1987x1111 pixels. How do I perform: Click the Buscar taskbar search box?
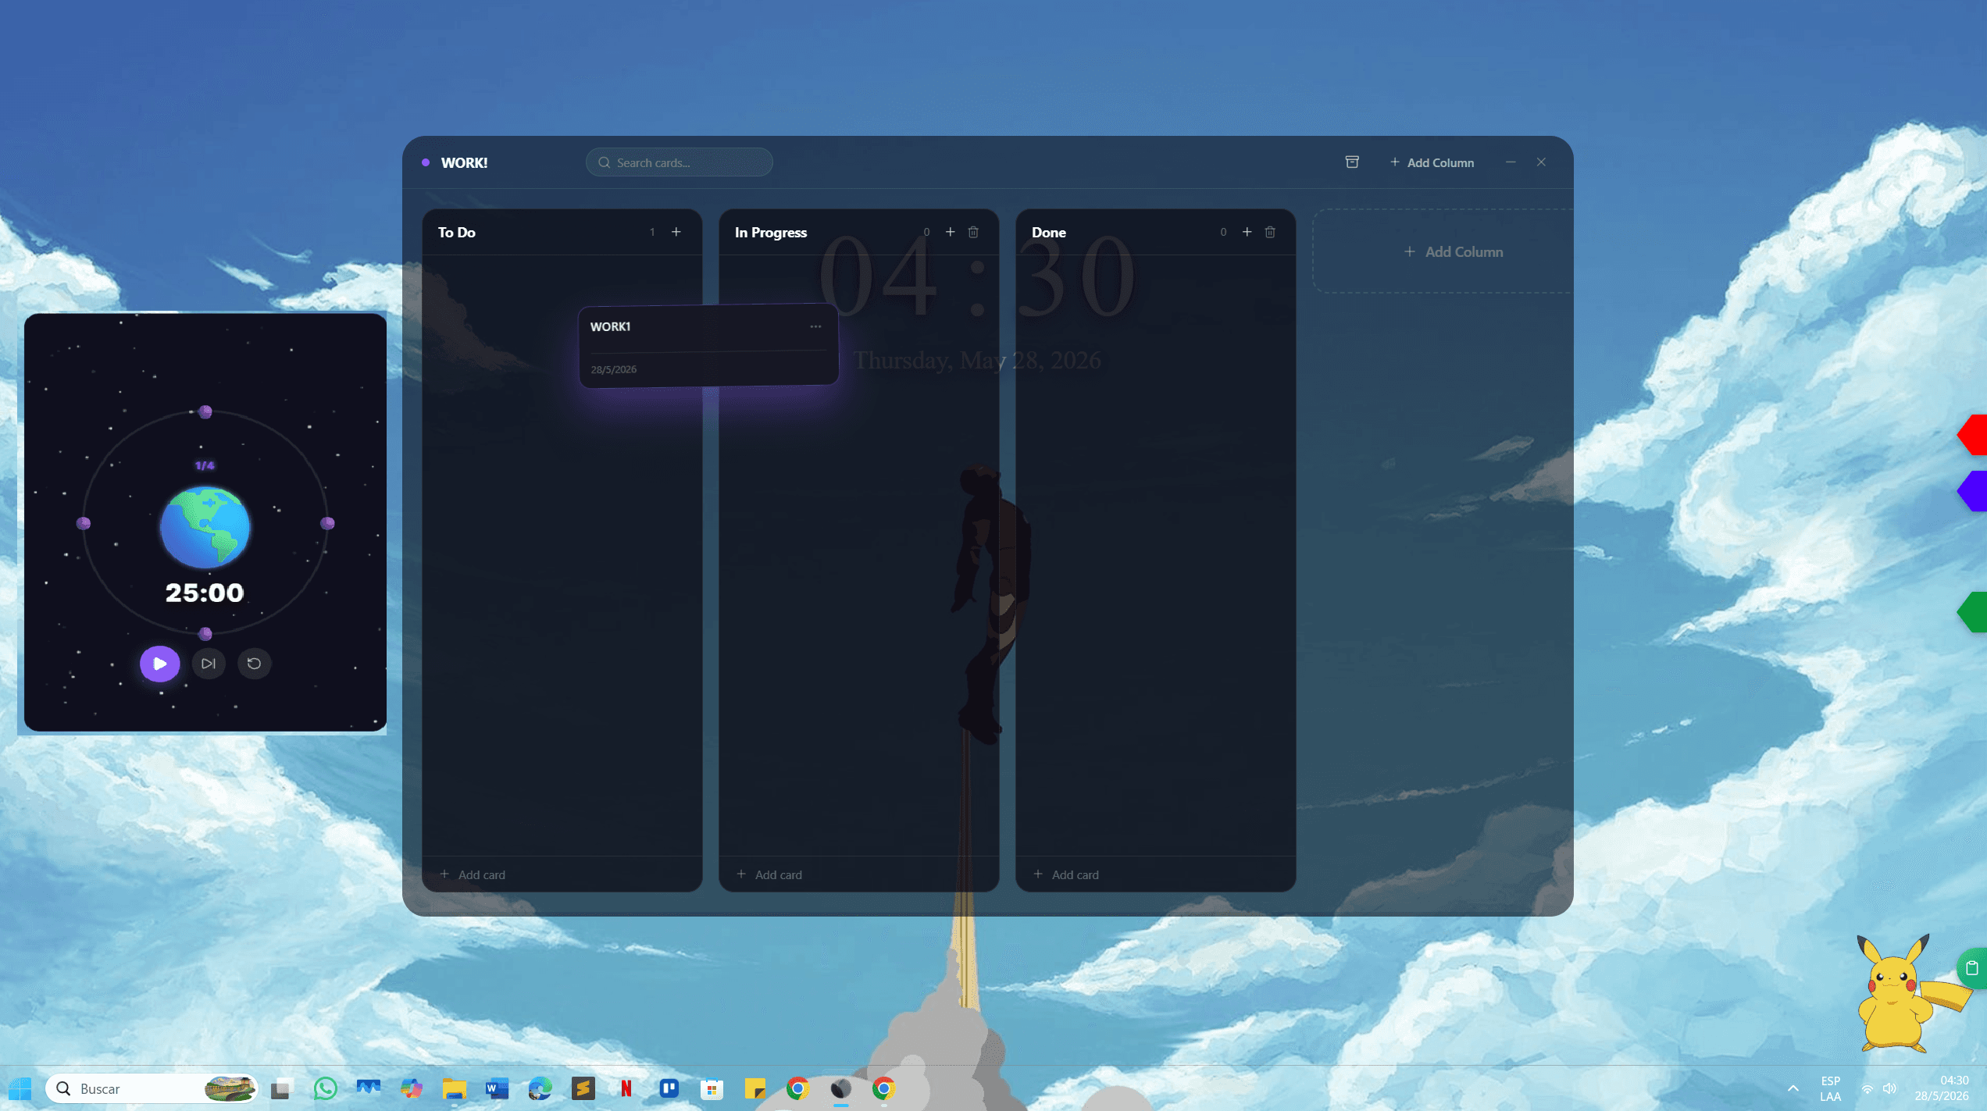pyautogui.click(x=152, y=1088)
